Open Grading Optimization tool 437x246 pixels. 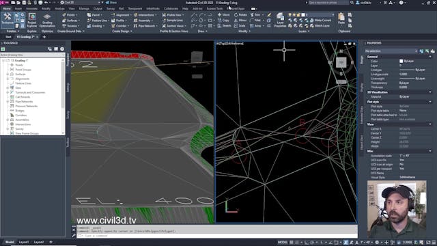click(47, 20)
